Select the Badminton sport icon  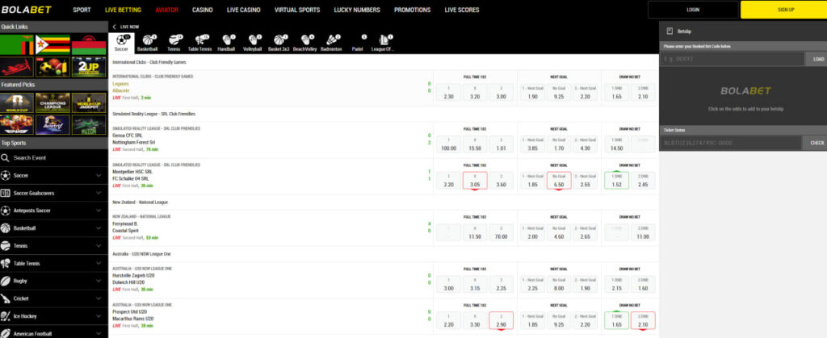331,44
